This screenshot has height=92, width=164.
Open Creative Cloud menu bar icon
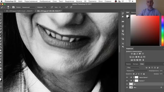coord(119,1)
